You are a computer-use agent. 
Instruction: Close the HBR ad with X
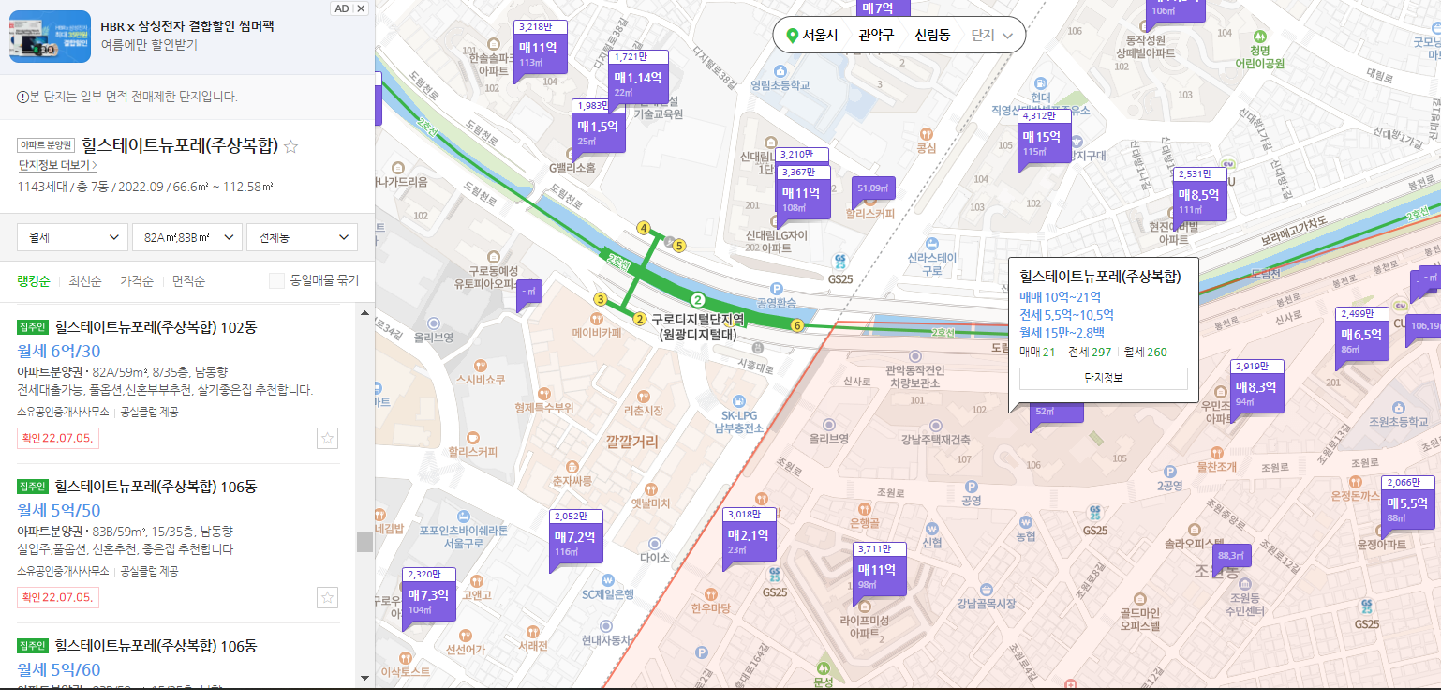362,8
